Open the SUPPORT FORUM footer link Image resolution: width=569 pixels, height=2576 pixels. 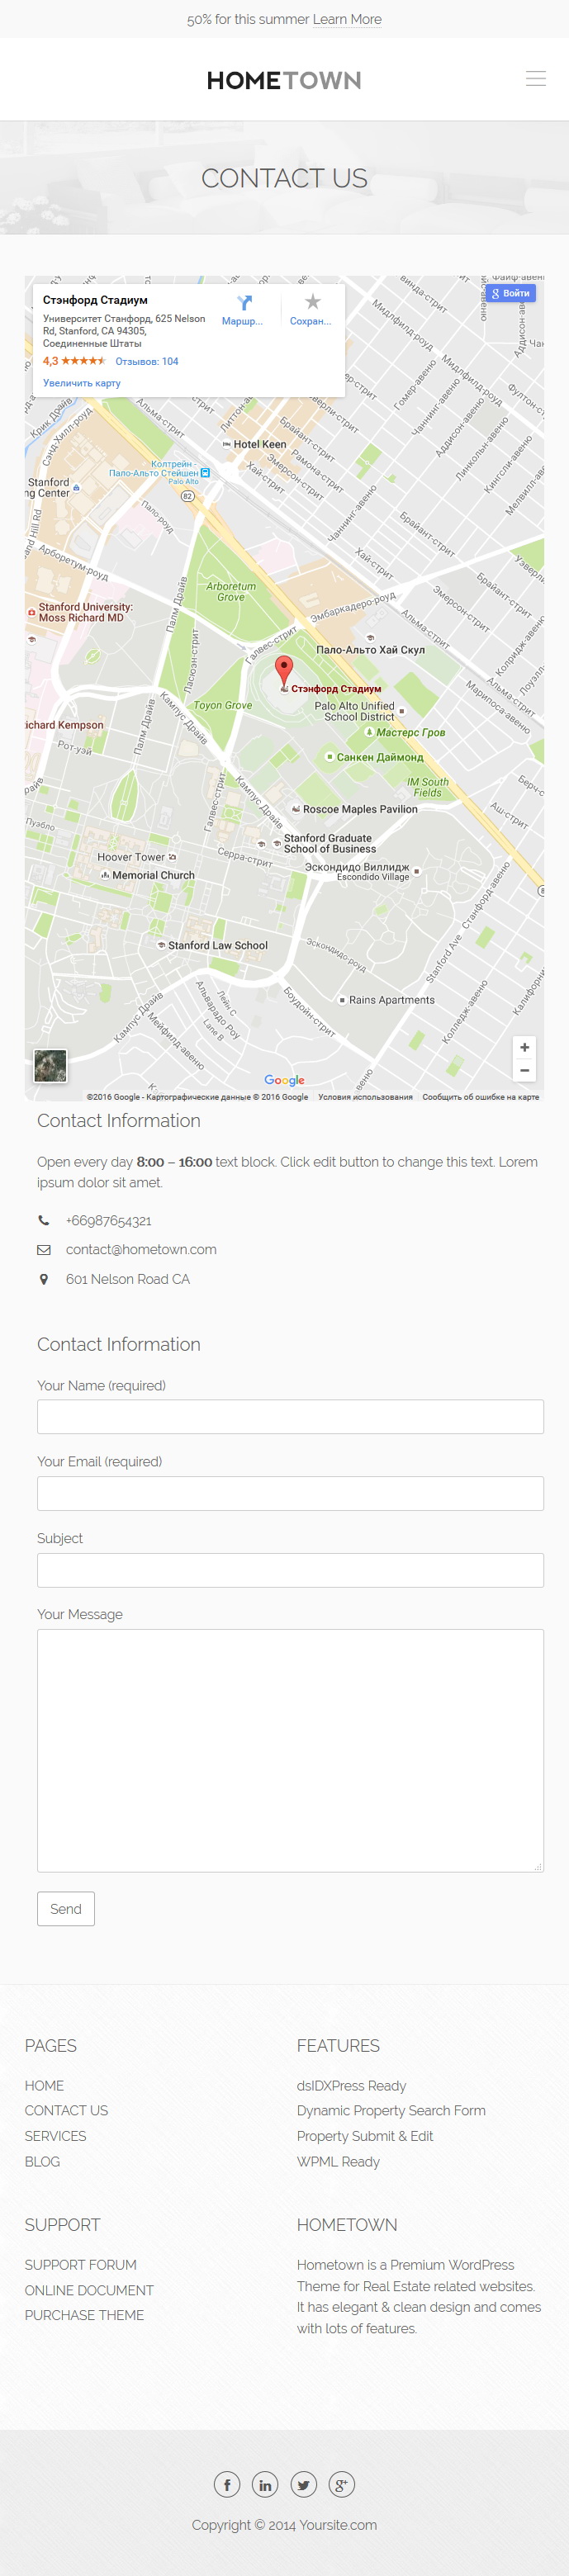point(81,2264)
